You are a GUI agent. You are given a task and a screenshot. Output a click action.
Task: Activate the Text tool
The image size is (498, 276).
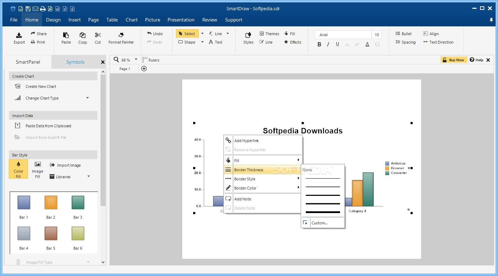point(216,42)
